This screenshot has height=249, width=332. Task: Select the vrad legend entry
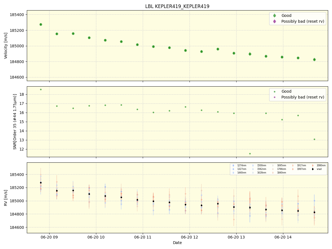(319, 169)
